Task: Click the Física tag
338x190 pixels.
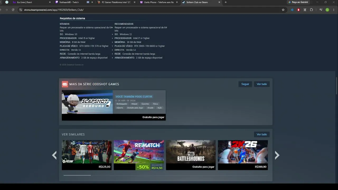Action: pos(155,104)
